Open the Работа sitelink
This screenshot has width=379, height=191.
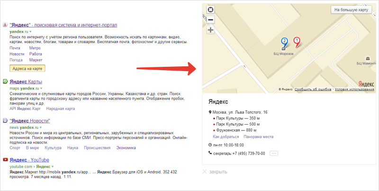(x=36, y=54)
